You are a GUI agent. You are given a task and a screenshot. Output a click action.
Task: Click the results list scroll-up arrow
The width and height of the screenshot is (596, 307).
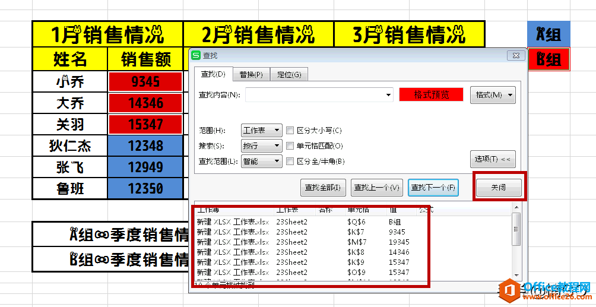pyautogui.click(x=516, y=207)
